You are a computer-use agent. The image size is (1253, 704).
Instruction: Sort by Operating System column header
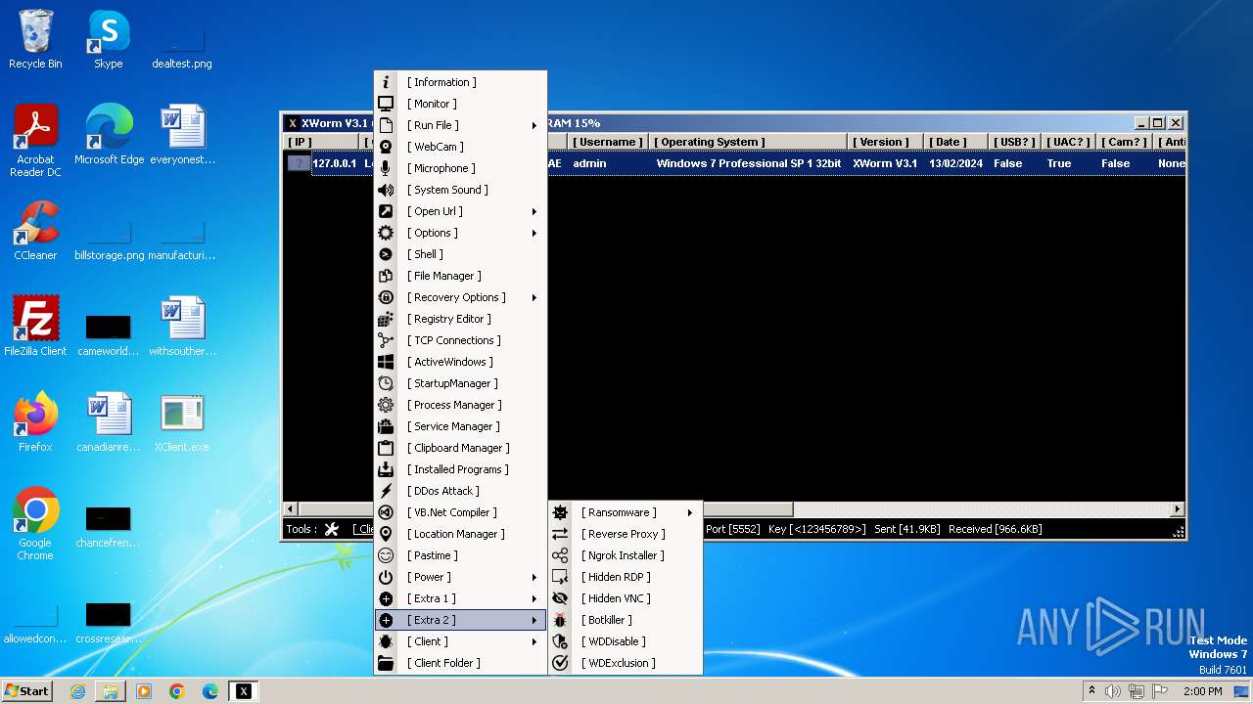(747, 142)
